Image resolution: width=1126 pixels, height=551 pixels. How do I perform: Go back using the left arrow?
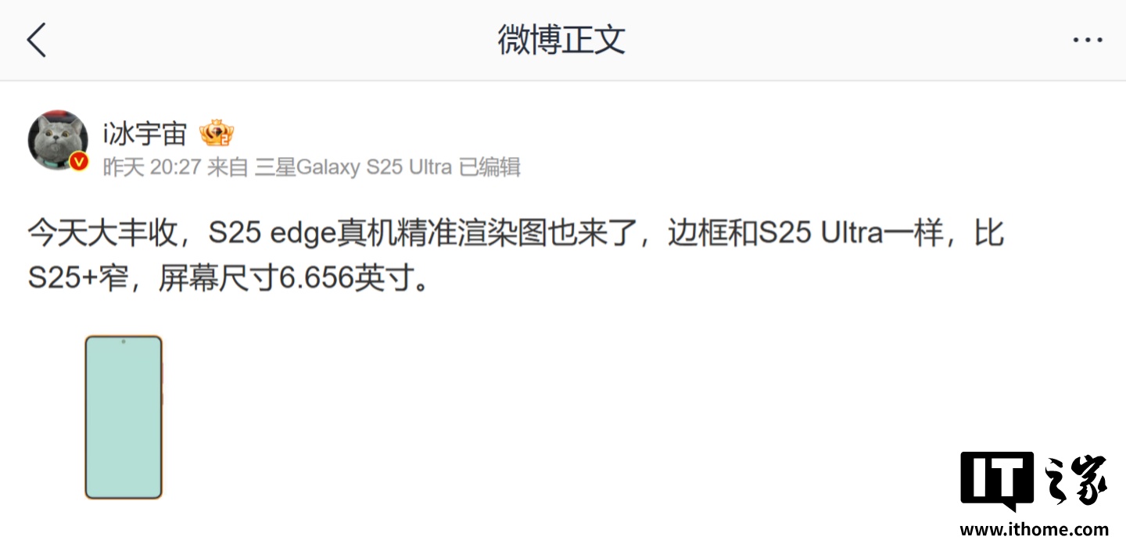[37, 40]
